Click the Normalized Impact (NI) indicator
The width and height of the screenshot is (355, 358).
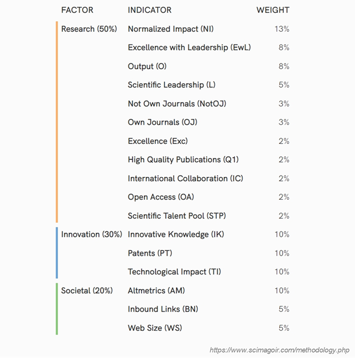point(171,29)
